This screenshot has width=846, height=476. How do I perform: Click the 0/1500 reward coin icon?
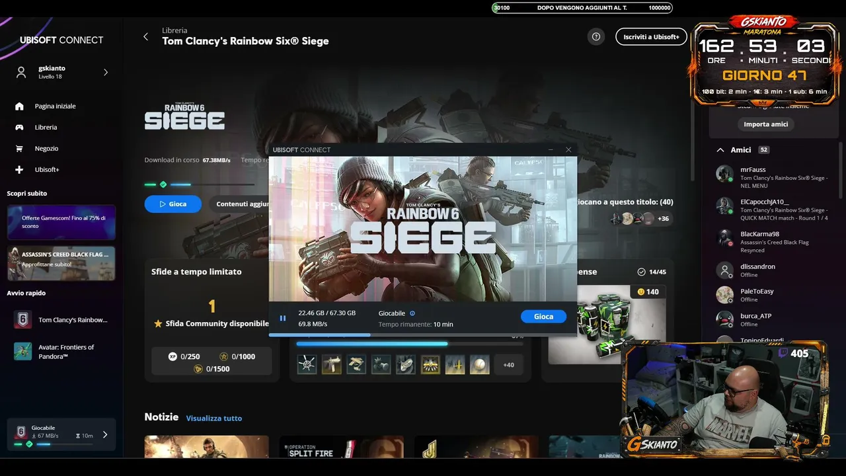coord(198,369)
